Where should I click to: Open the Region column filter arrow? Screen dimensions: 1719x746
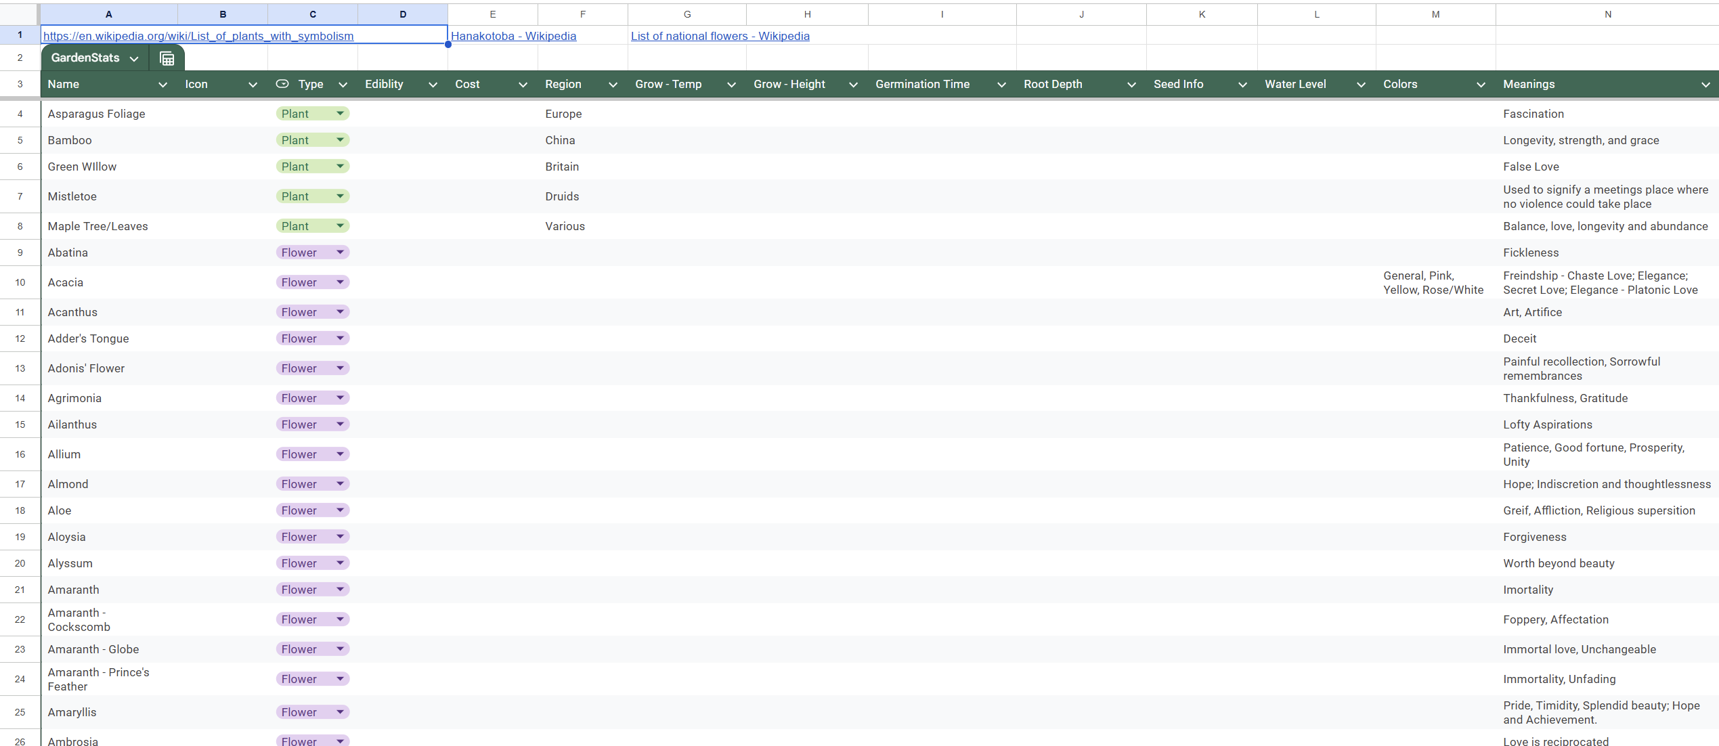coord(613,85)
